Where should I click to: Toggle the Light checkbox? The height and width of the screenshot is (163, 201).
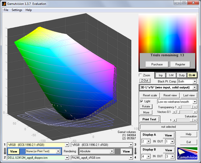(x=142, y=101)
